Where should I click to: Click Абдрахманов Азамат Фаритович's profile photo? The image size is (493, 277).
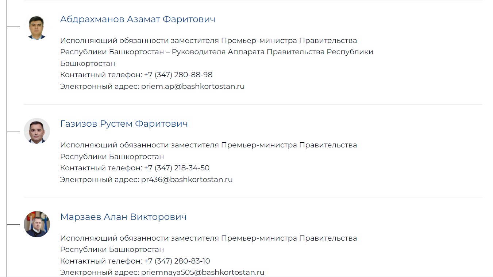pyautogui.click(x=37, y=27)
